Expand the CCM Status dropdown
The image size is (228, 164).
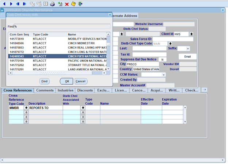(x=164, y=75)
